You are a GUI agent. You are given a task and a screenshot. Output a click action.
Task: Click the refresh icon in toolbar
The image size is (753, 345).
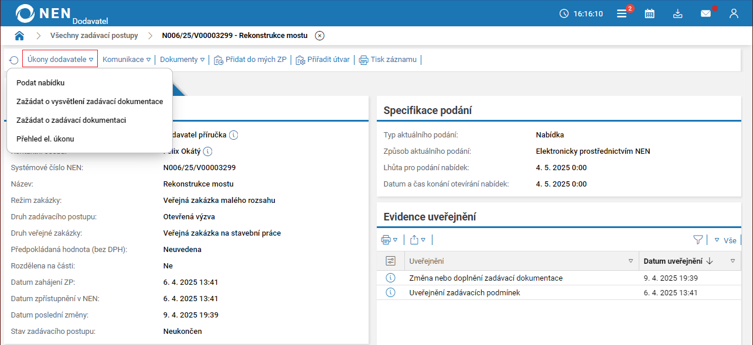[x=13, y=60]
